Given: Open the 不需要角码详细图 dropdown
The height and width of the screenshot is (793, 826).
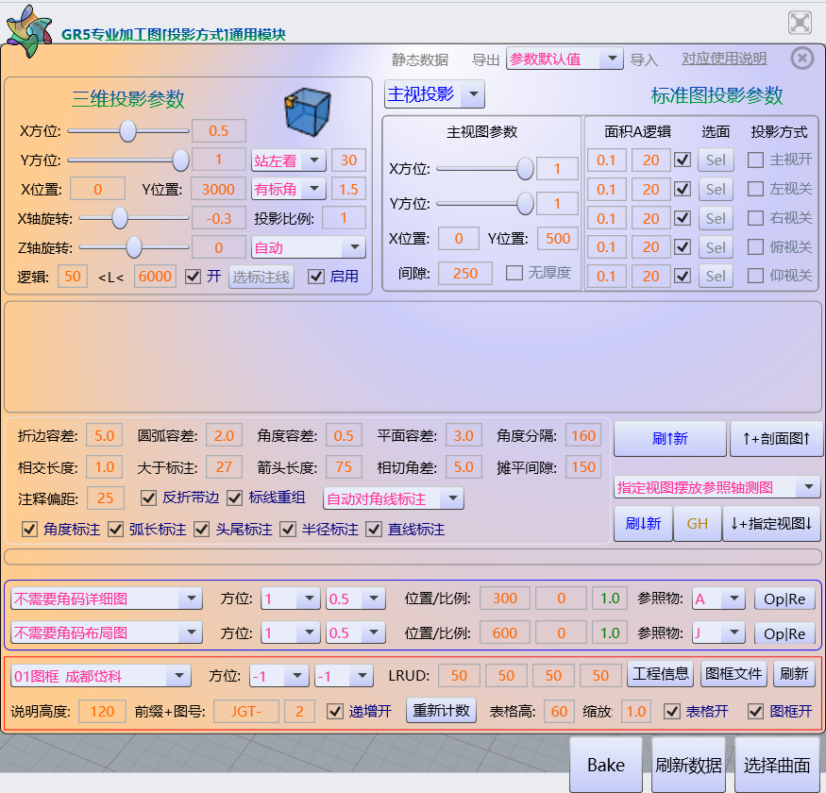Looking at the screenshot, I should pyautogui.click(x=105, y=597).
